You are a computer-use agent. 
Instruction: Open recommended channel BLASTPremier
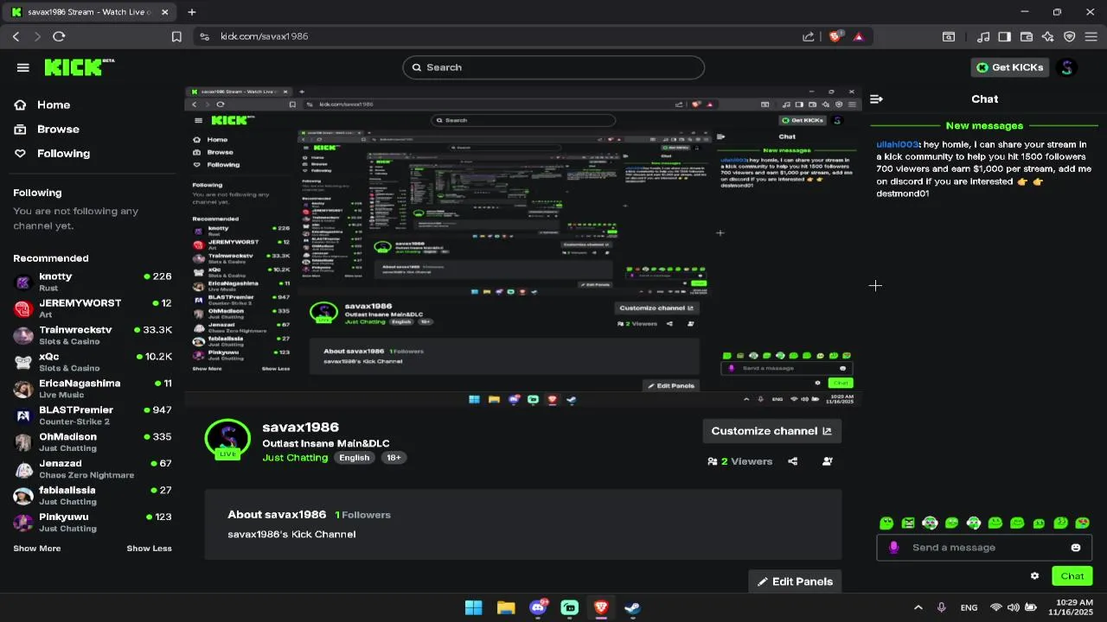pyautogui.click(x=93, y=416)
